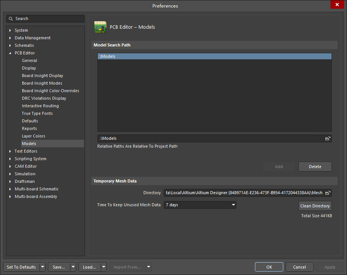This screenshot has width=347, height=275.
Task: Select Models page in tree
Action: 29,144
